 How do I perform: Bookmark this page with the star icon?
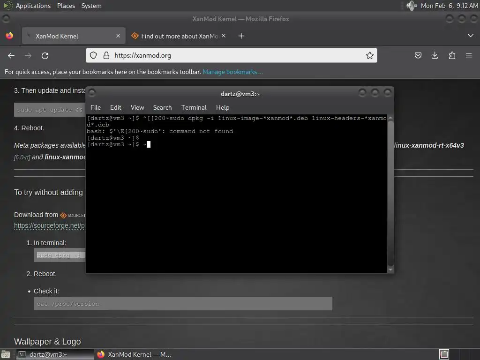pyautogui.click(x=370, y=55)
